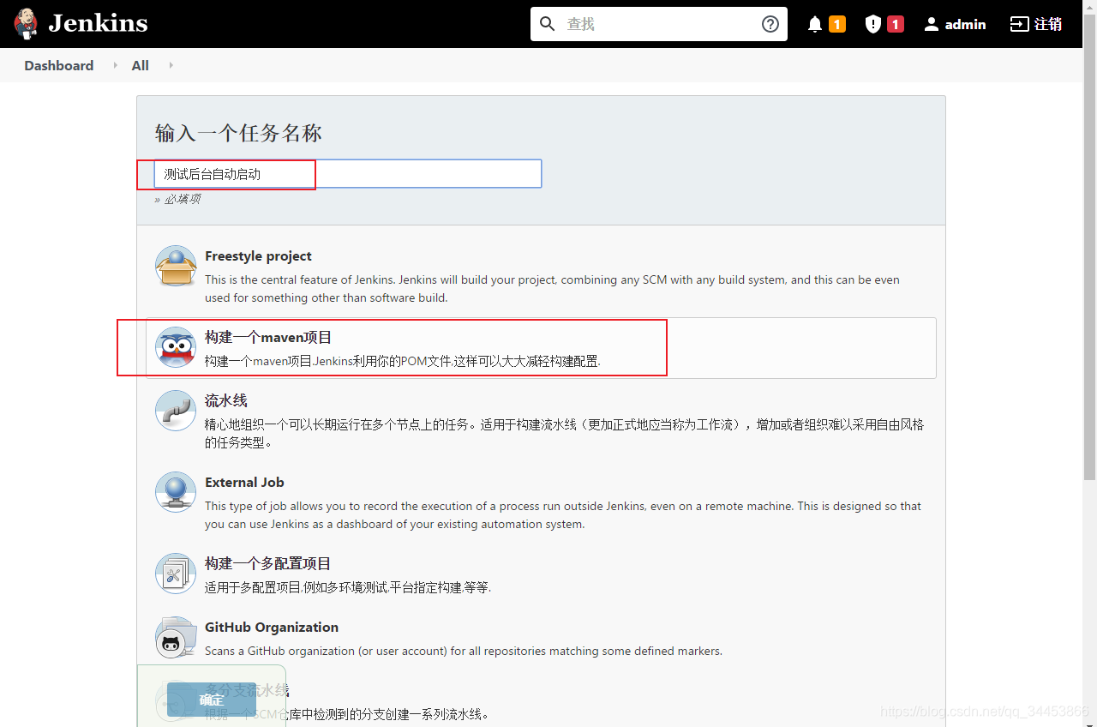Choose 构建一个多配置项目 title
Screen dimensions: 1097x727
[268, 564]
